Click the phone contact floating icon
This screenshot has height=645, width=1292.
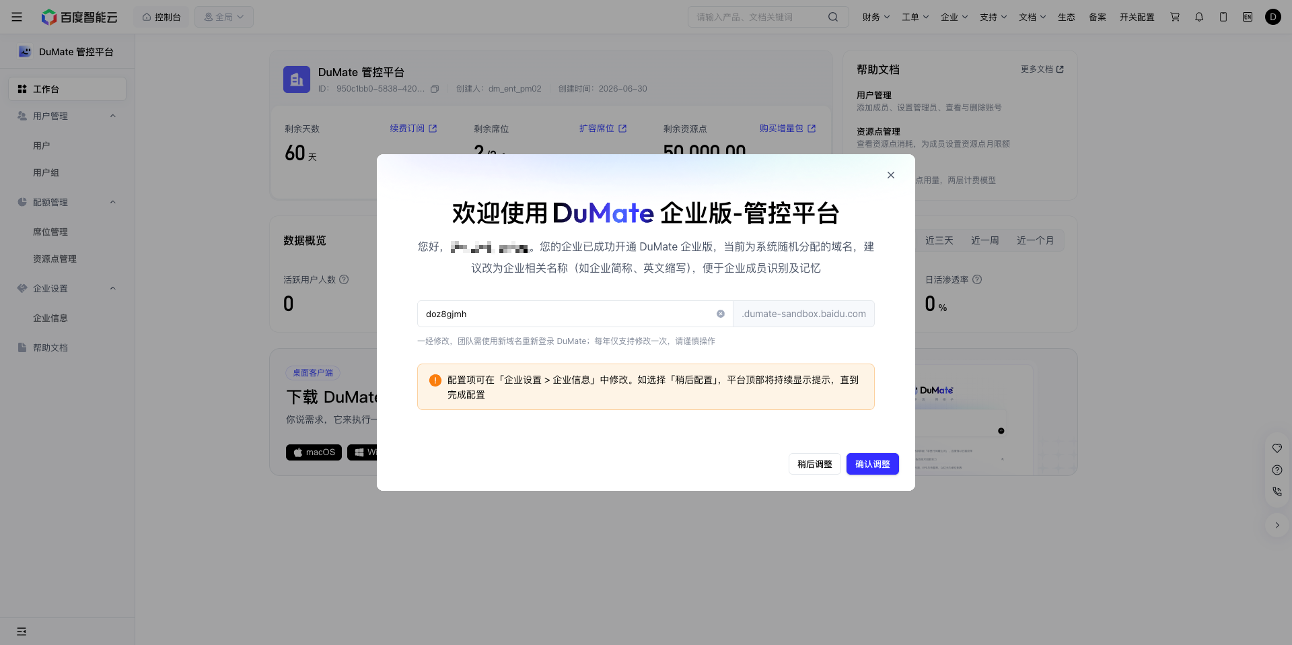(x=1277, y=491)
